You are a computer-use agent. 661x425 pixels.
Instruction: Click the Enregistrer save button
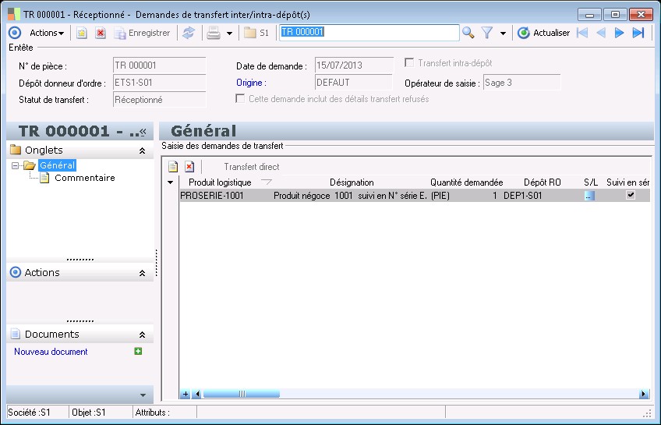tap(143, 33)
